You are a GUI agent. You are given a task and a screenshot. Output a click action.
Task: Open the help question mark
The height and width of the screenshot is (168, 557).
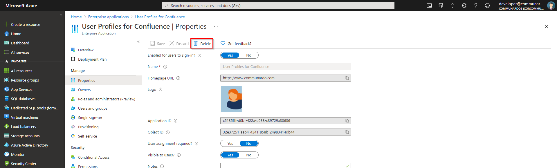coord(476,6)
